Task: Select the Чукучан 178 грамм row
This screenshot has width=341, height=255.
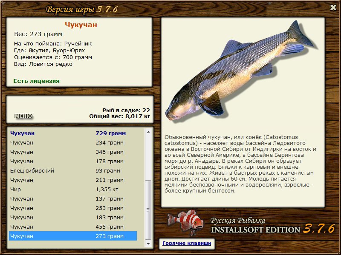Action: (x=73, y=161)
